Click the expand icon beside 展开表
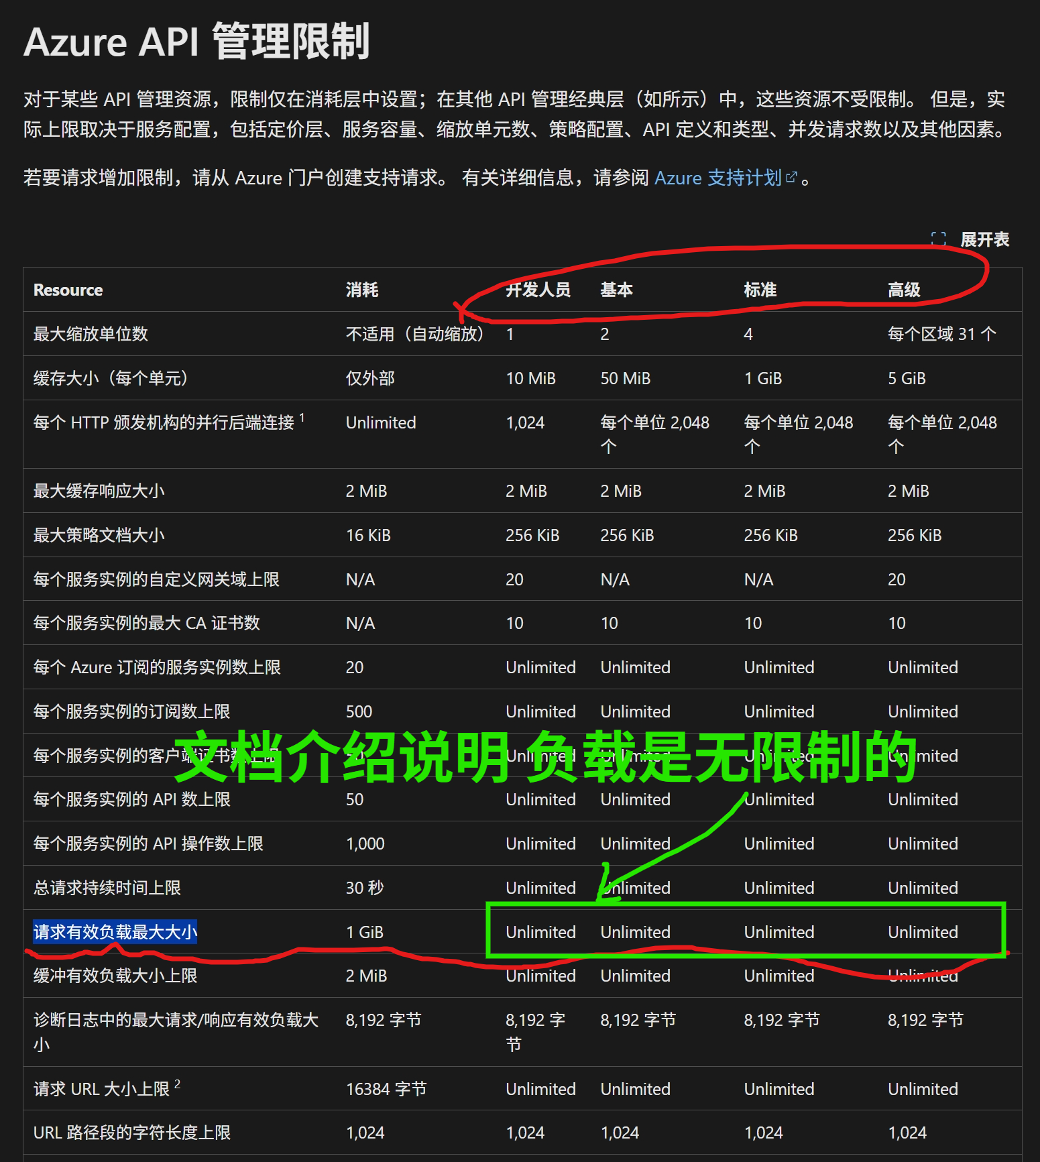Screen dimensions: 1040x1162 pyautogui.click(x=938, y=239)
